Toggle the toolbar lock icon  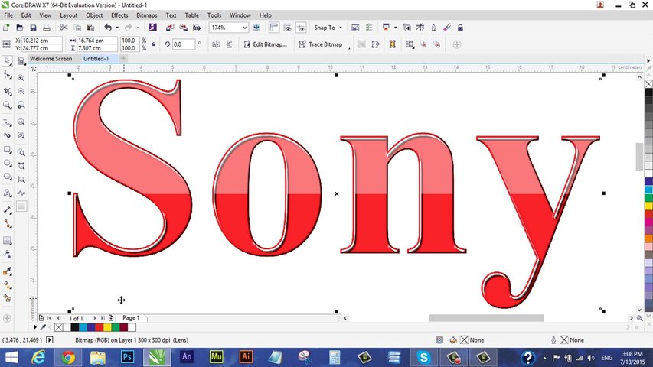pos(460,28)
